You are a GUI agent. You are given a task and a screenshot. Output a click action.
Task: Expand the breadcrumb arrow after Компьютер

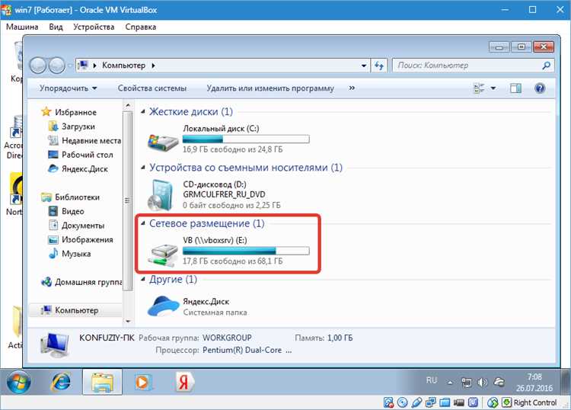pos(153,66)
